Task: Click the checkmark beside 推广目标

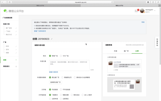Action: 16,28
